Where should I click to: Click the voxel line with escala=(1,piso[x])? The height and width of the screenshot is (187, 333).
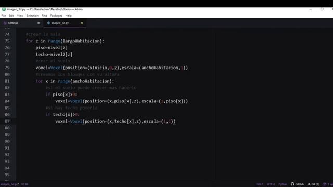121,101
